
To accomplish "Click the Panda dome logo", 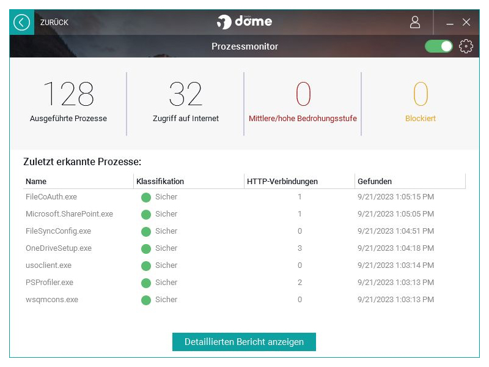I will (x=244, y=22).
